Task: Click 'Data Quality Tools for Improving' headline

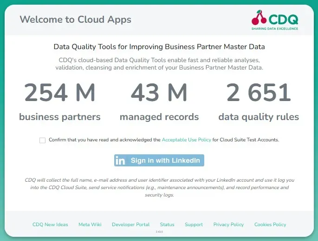Action: click(x=159, y=47)
